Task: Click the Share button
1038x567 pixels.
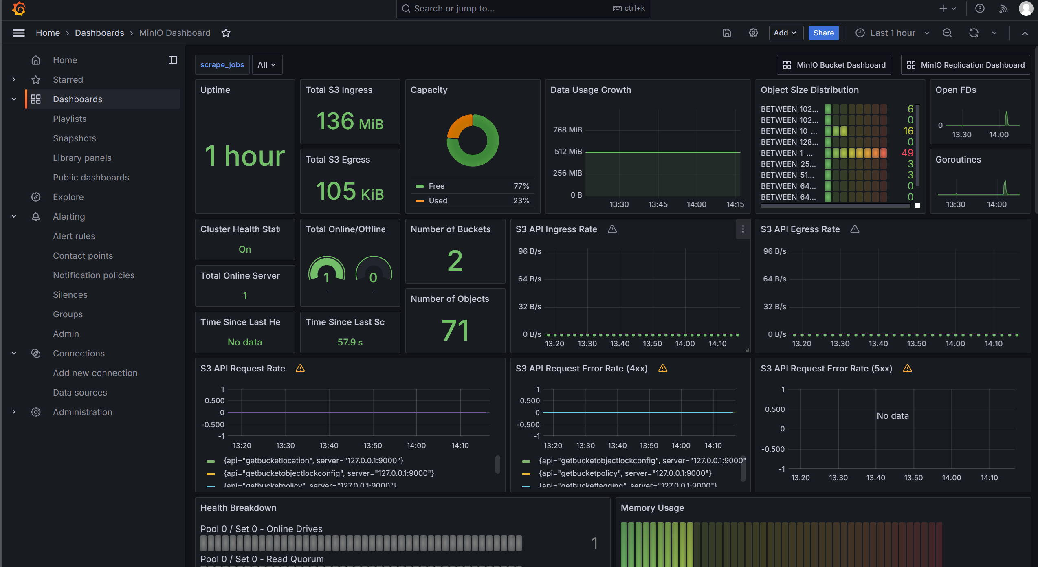Action: (823, 33)
